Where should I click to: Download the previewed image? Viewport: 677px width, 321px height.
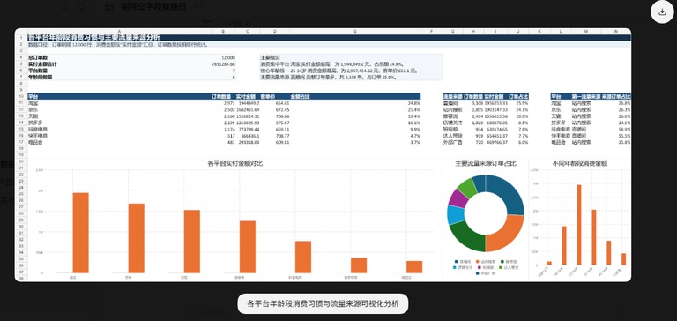pyautogui.click(x=662, y=11)
